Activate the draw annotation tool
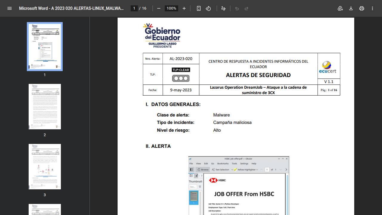 223,8
